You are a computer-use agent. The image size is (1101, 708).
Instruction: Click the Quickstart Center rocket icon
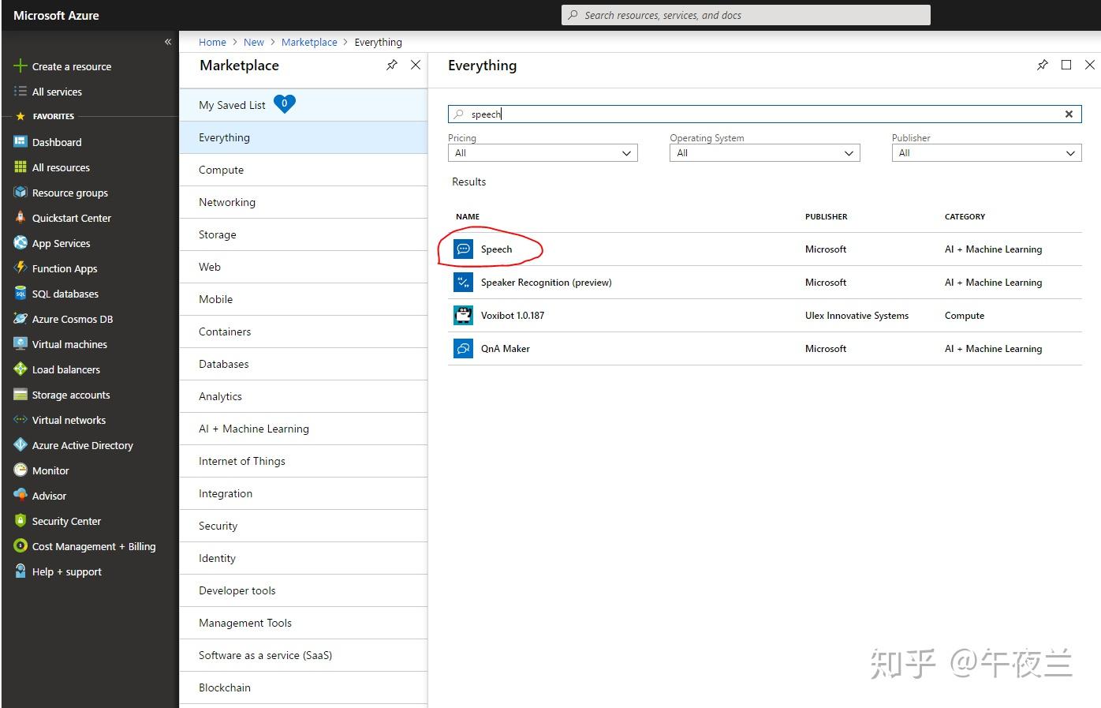click(21, 218)
